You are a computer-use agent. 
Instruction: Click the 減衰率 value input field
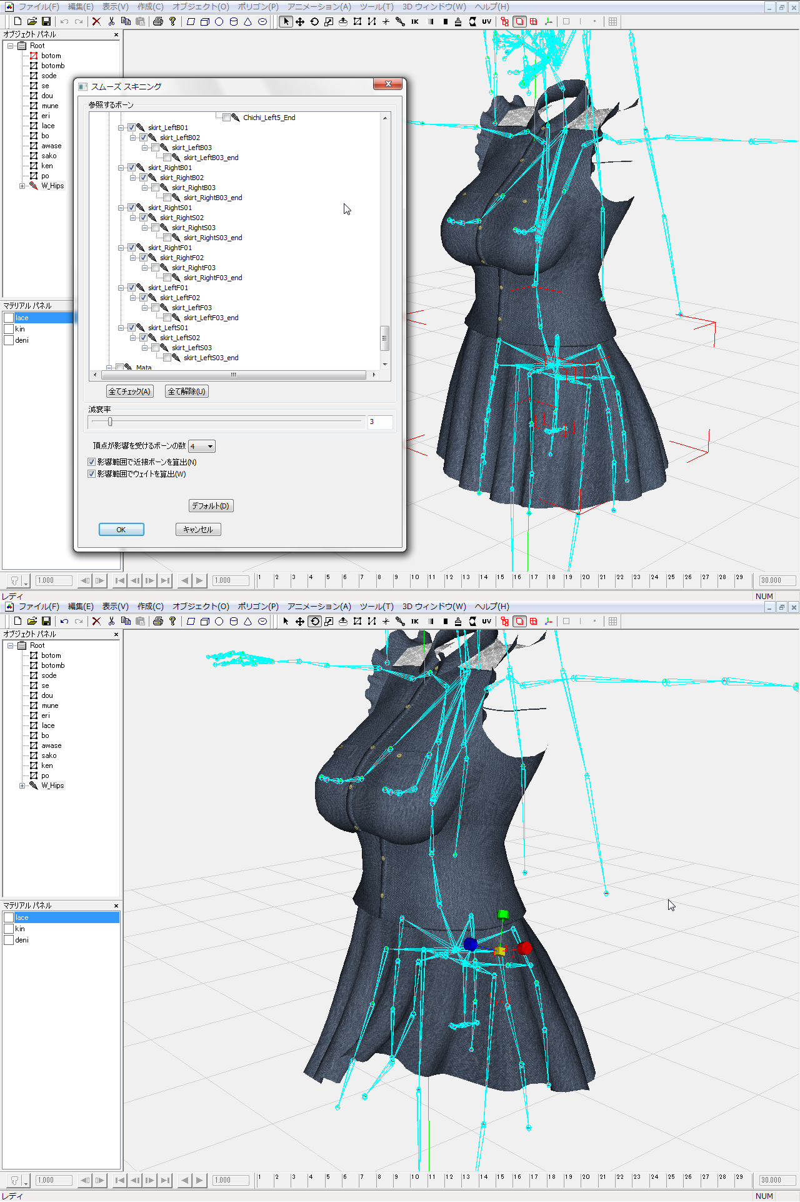tap(379, 422)
